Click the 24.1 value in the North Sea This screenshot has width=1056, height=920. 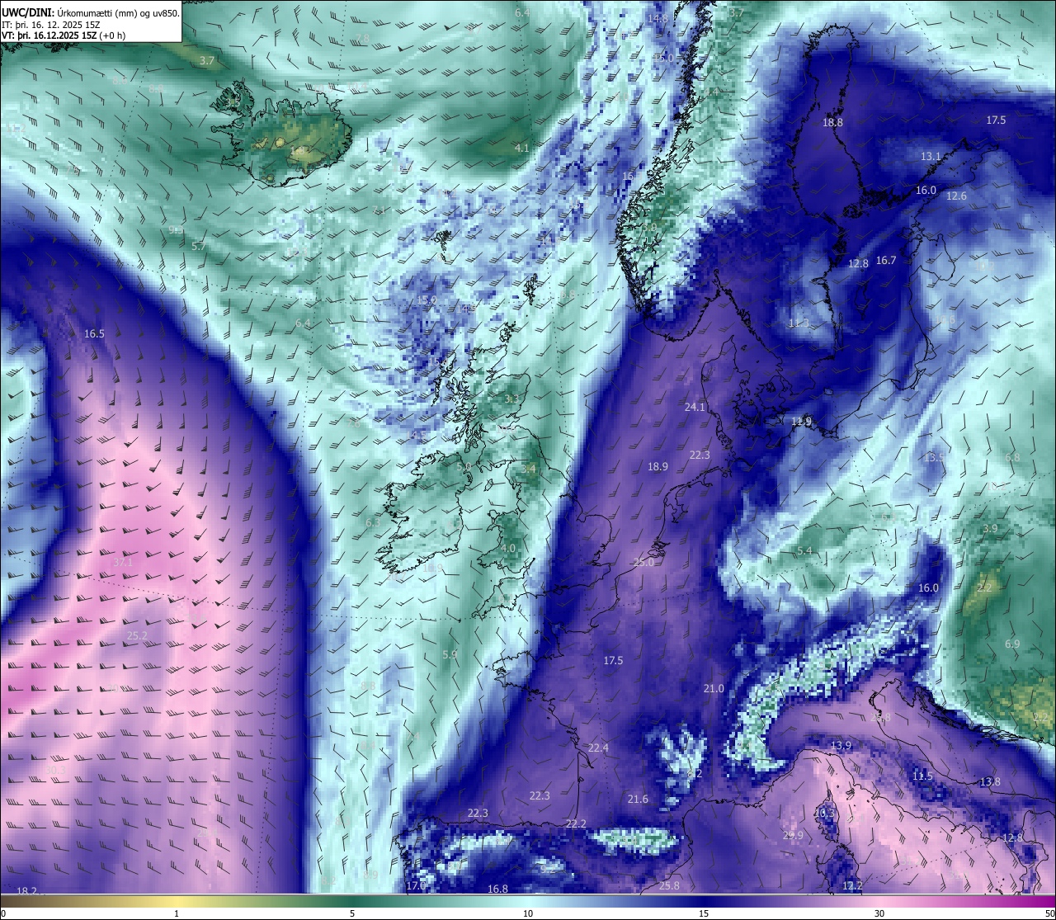pos(695,407)
